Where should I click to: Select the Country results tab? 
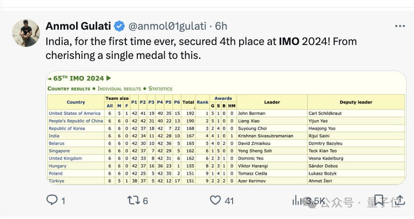point(69,89)
